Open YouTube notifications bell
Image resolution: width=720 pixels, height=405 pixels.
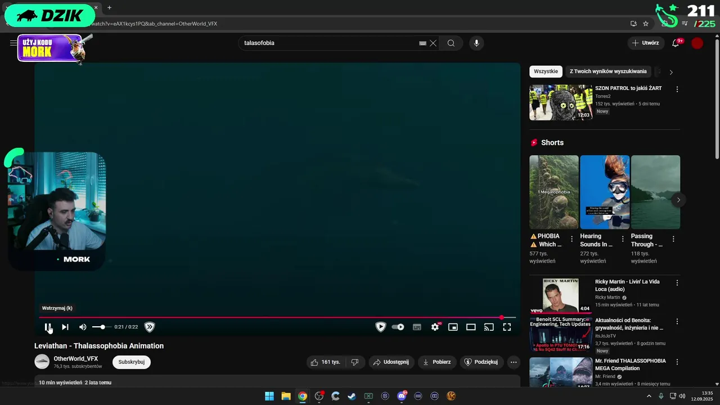click(x=676, y=43)
